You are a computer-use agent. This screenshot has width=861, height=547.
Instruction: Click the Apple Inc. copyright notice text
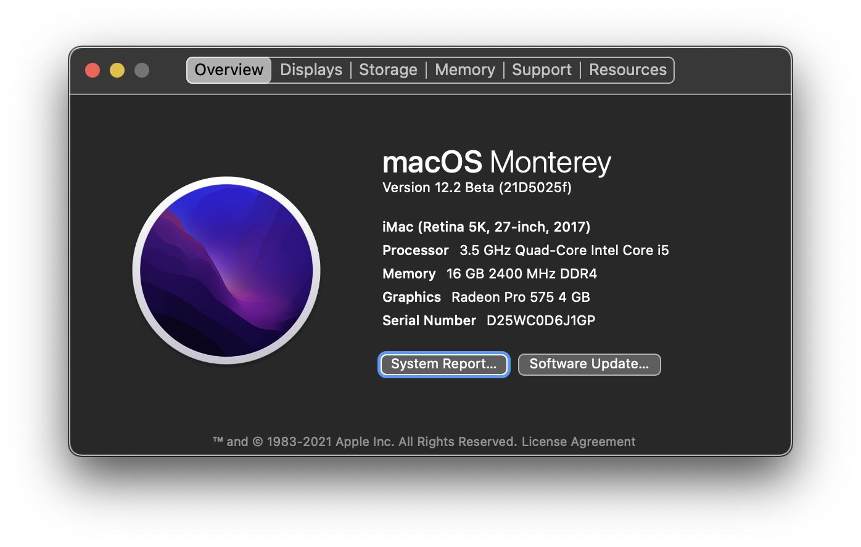pos(365,442)
